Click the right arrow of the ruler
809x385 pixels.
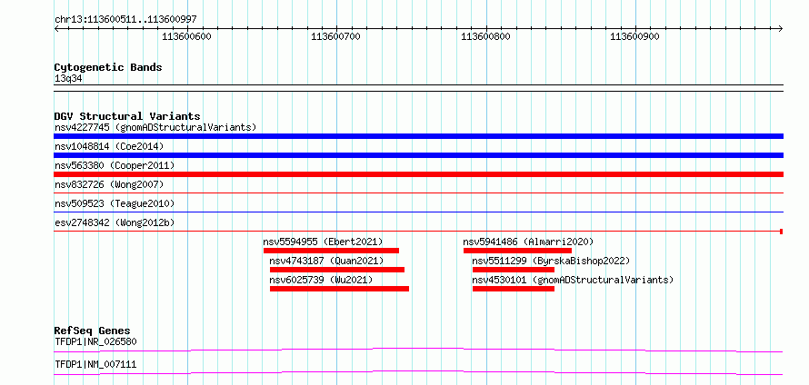781,28
